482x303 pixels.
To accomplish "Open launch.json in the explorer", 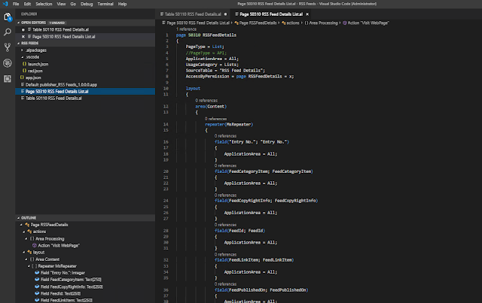I will click(x=37, y=64).
